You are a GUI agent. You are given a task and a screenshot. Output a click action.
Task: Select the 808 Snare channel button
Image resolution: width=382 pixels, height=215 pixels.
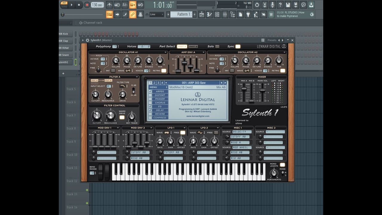click(x=66, y=55)
